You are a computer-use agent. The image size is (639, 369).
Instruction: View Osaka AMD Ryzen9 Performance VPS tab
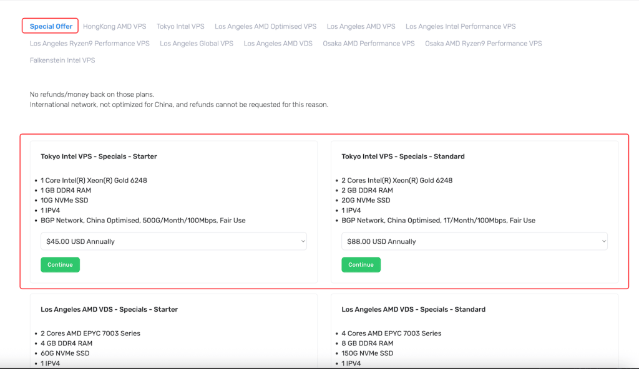tap(483, 44)
